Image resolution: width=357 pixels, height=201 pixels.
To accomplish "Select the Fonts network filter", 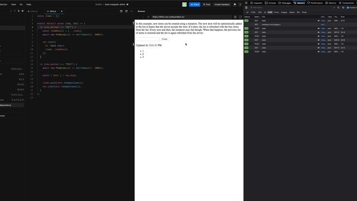I will pos(277,12).
